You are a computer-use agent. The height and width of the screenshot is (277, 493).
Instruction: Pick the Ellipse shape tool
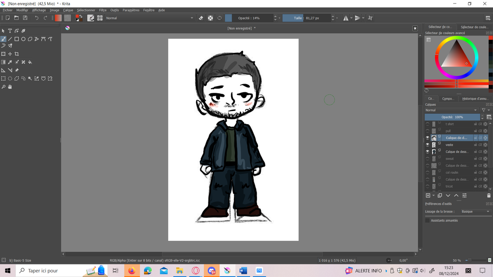pyautogui.click(x=23, y=39)
